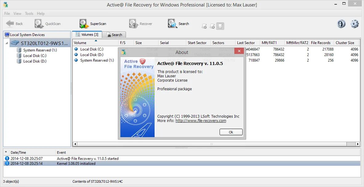This screenshot has height=187, width=364.
Task: Click File Records value 217088
Action: [x=328, y=49]
